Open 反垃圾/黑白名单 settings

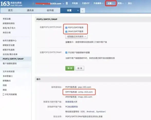pos(10,54)
